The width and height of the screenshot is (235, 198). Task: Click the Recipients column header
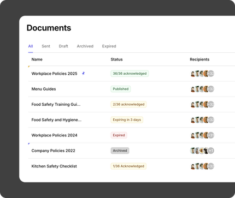[199, 59]
